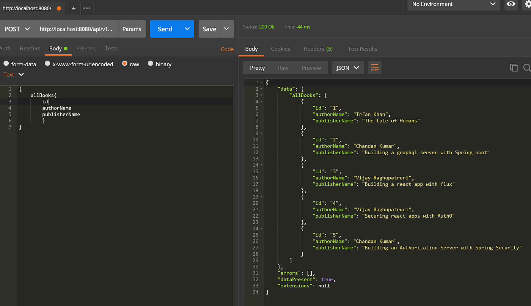
Task: Open the JSON format dropdown
Action: pyautogui.click(x=348, y=68)
